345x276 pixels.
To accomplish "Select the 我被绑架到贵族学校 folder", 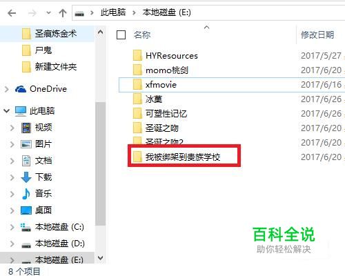I will [183, 157].
